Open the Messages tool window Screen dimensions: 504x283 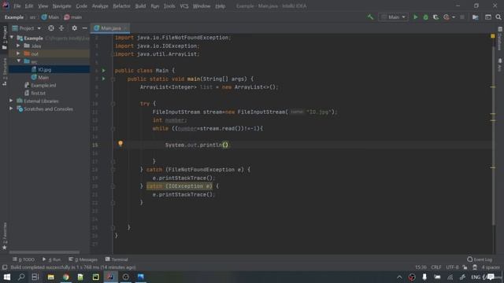tap(83, 259)
